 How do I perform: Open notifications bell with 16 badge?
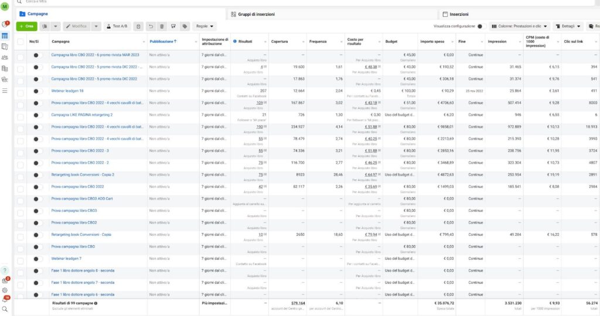click(x=5, y=299)
